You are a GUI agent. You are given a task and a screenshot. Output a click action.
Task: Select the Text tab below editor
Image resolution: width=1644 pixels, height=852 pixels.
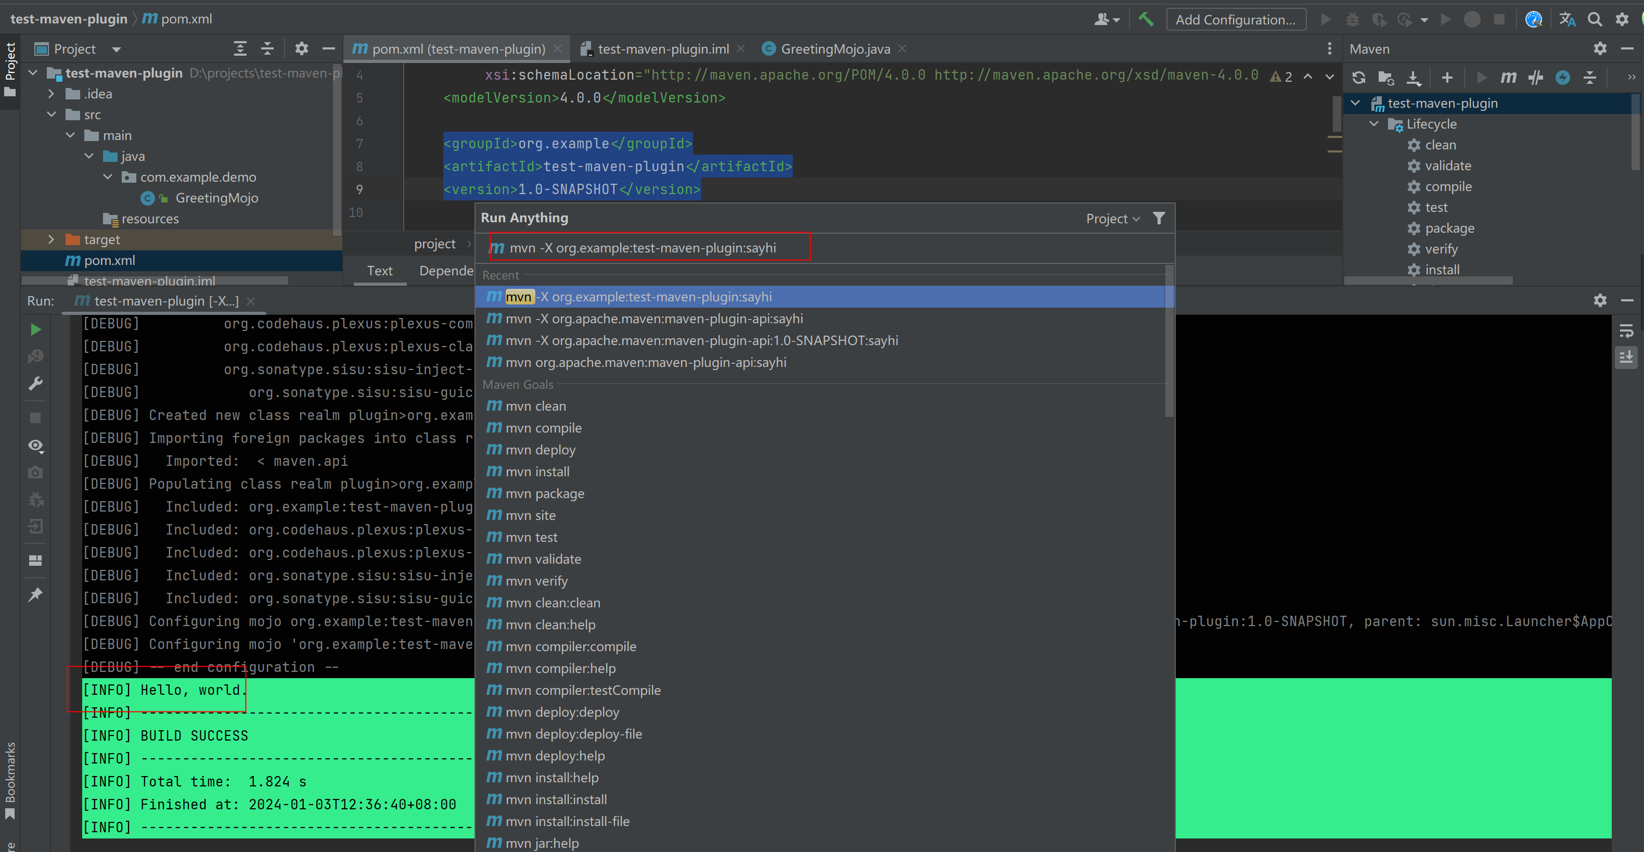pos(380,271)
